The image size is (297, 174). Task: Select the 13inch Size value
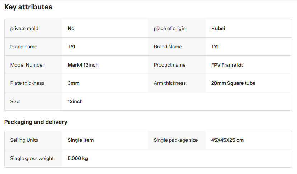click(x=75, y=101)
